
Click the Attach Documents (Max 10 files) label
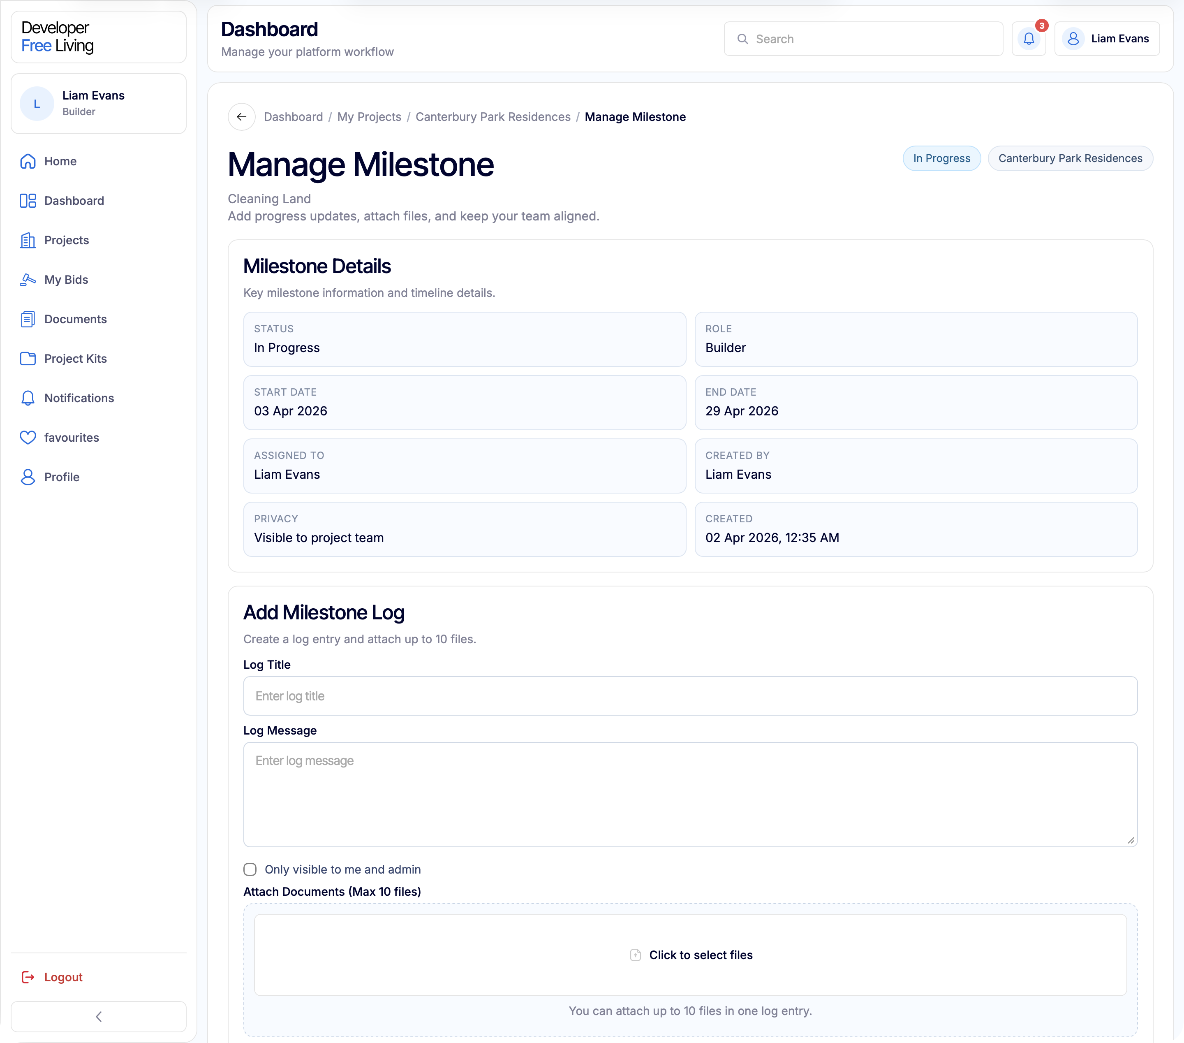pyautogui.click(x=332, y=892)
